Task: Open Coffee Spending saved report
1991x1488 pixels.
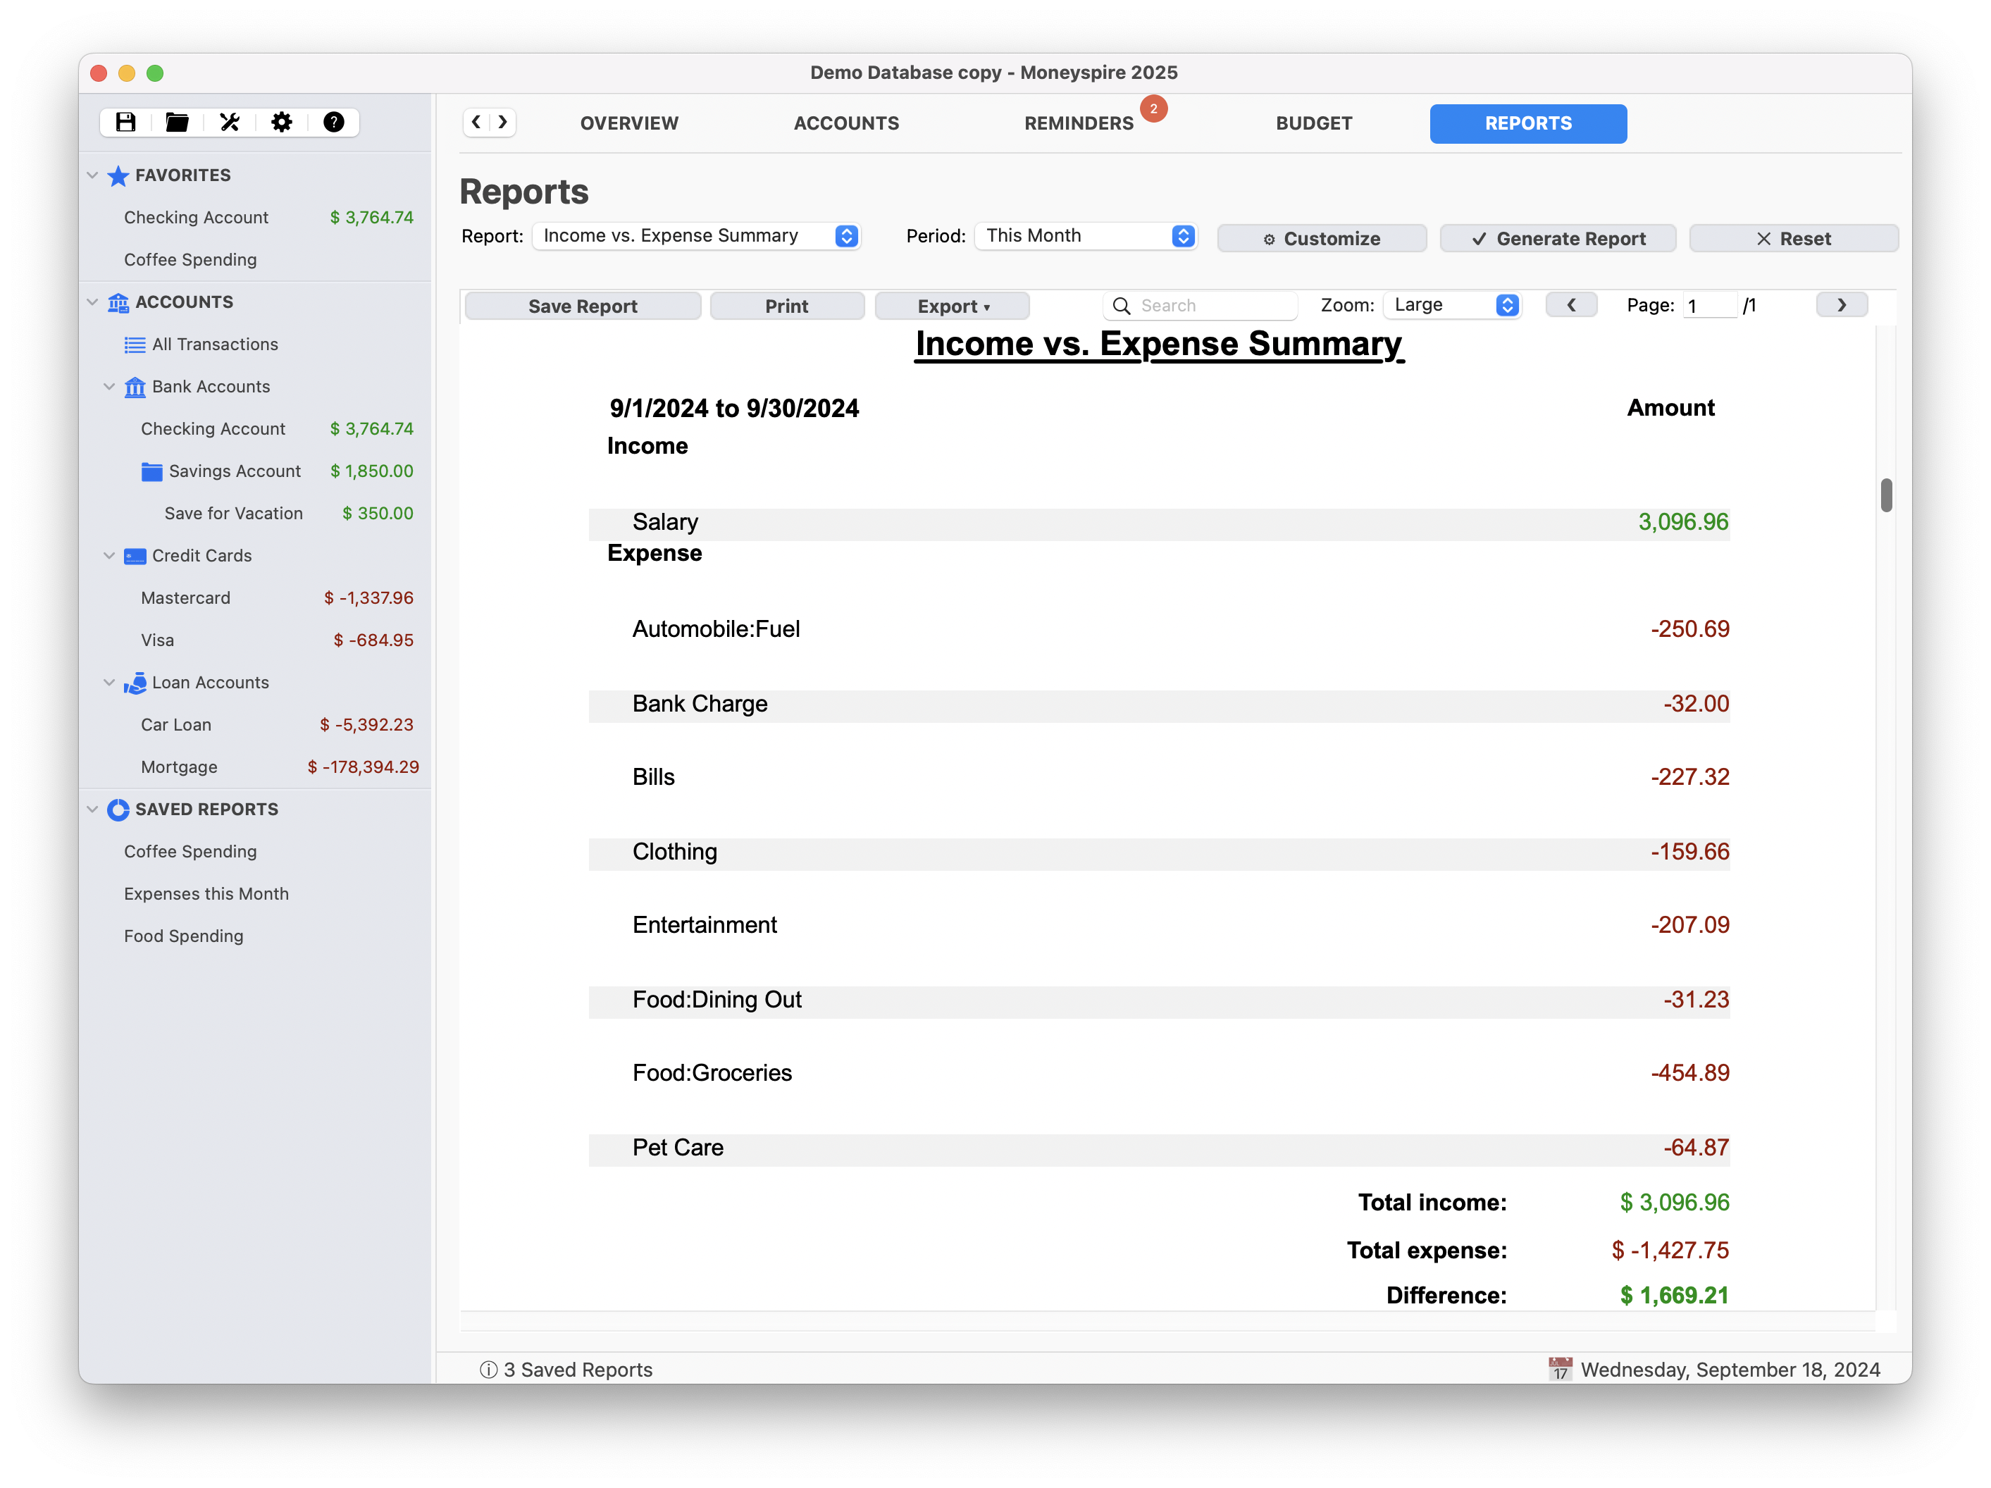Action: (x=256, y=852)
